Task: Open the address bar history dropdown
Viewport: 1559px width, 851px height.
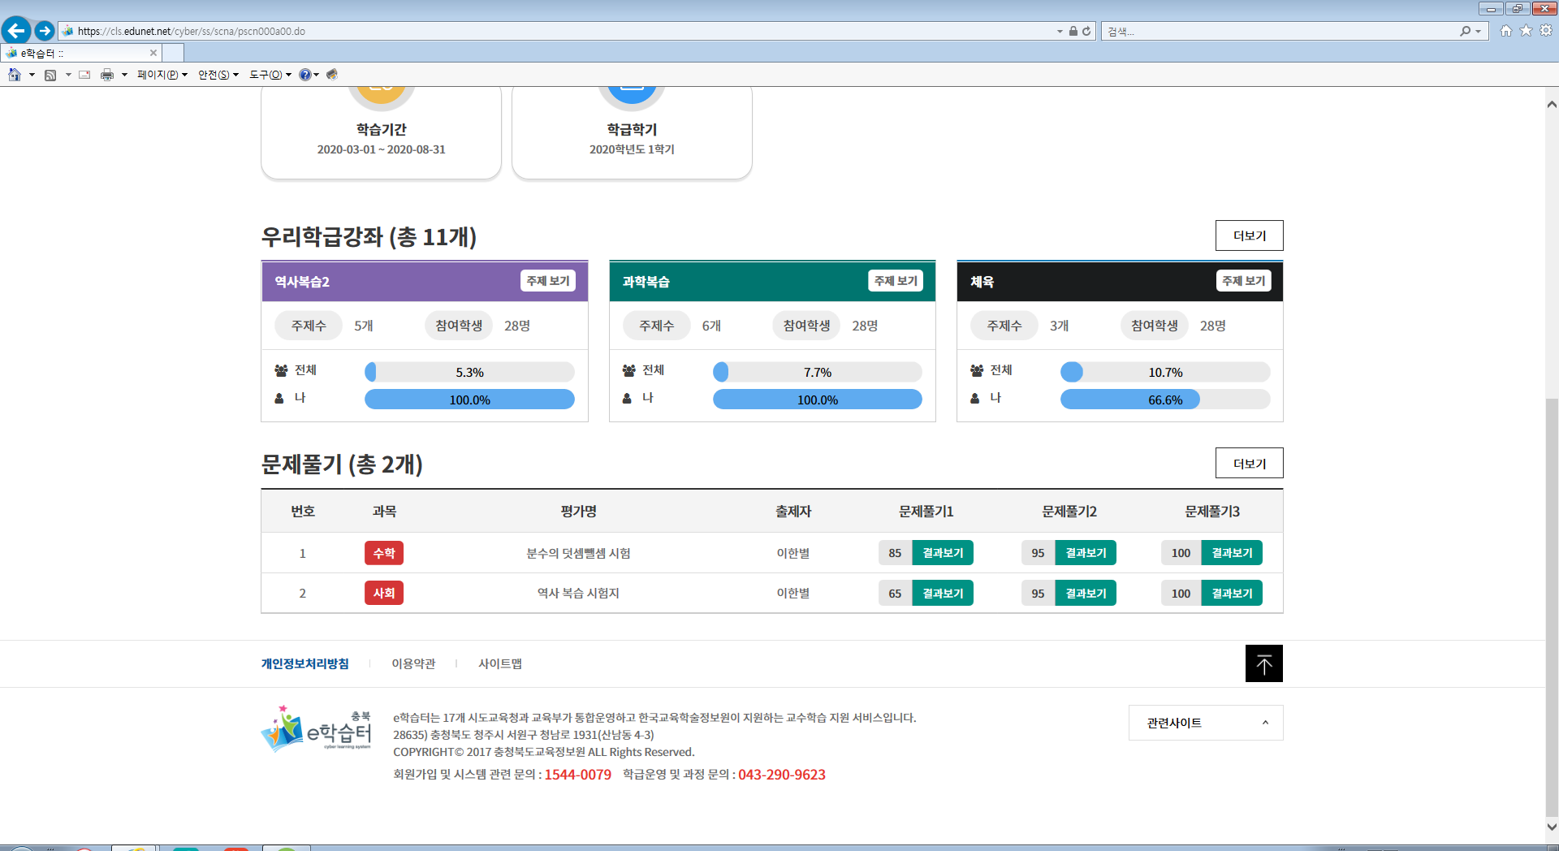Action: tap(1060, 31)
